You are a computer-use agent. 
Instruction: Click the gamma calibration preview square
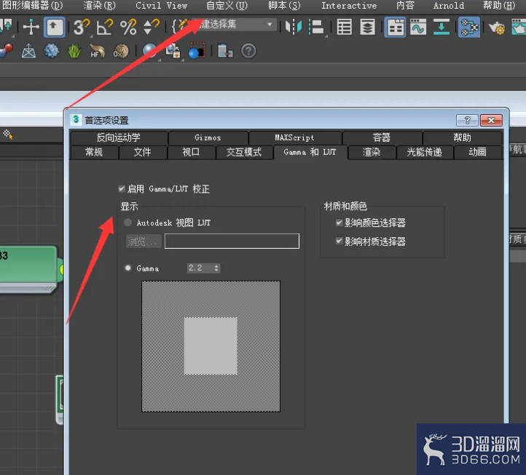click(211, 346)
